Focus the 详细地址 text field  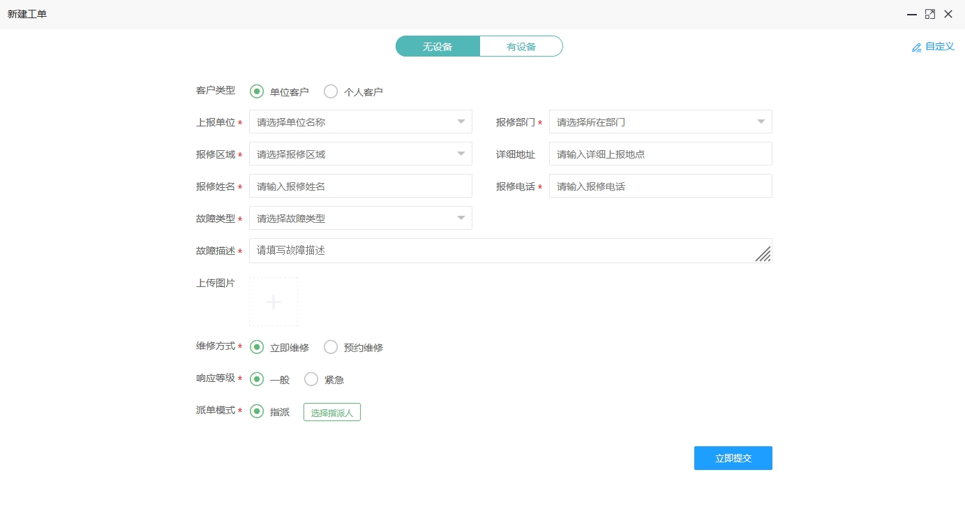(x=660, y=154)
